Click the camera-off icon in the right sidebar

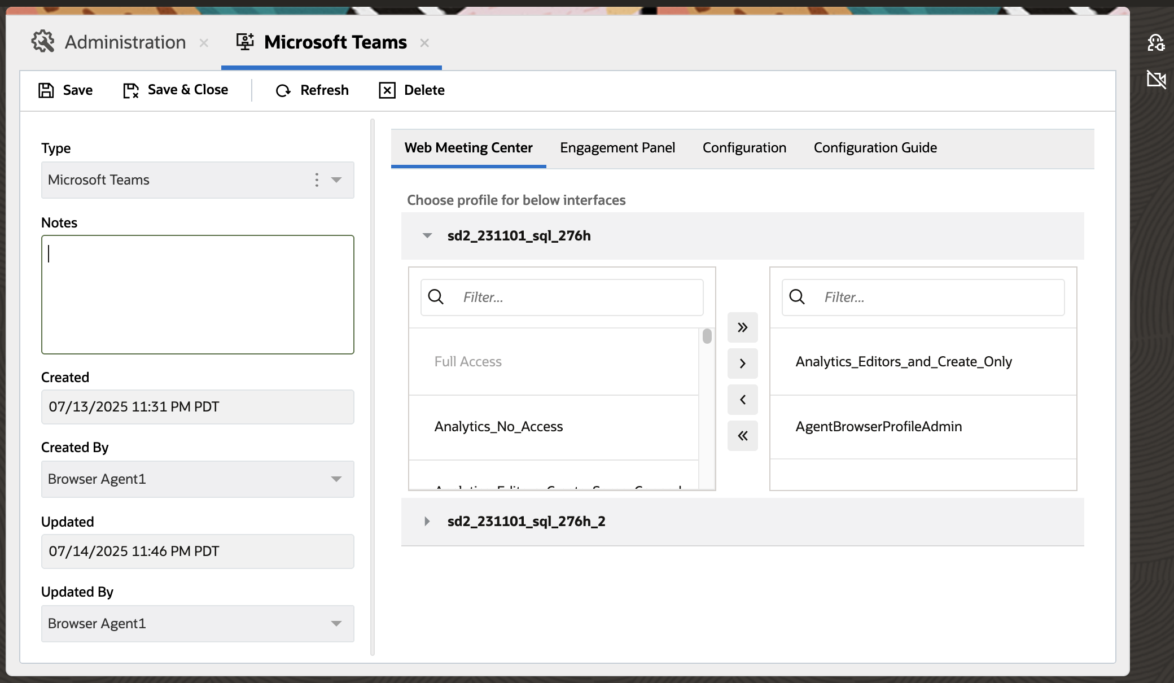pos(1157,80)
